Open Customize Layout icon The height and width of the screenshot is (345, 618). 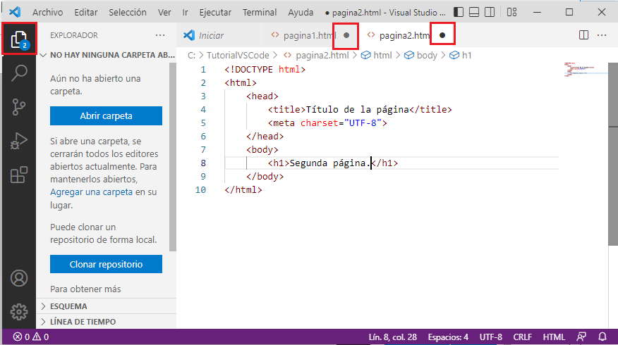tap(511, 12)
